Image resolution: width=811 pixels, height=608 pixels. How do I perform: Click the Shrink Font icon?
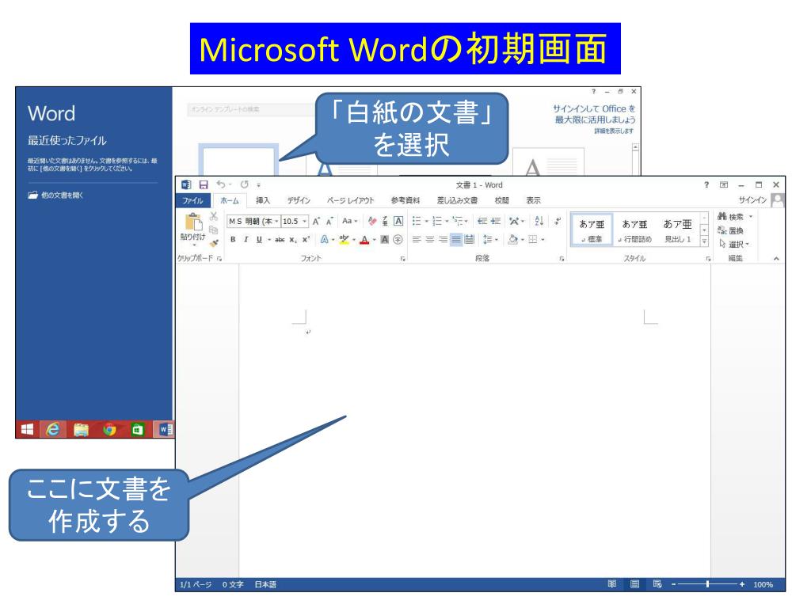pyautogui.click(x=329, y=222)
